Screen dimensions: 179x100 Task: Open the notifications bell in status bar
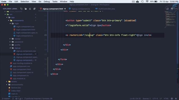click(x=176, y=99)
